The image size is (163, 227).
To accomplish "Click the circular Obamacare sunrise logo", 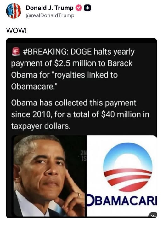I will coord(128,167).
